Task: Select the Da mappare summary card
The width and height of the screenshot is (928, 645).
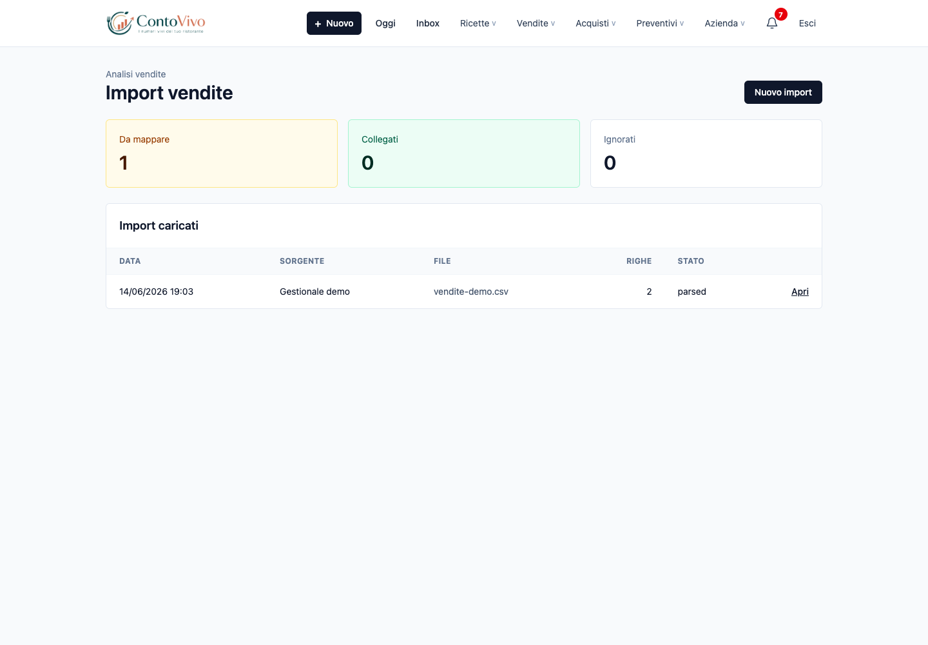Action: [x=222, y=154]
